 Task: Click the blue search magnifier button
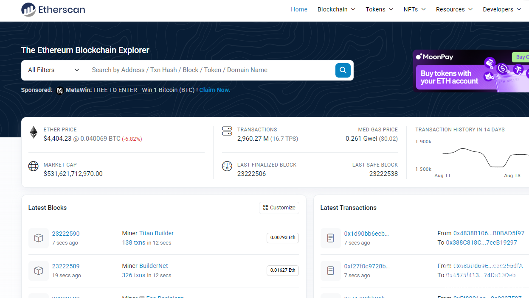point(343,70)
